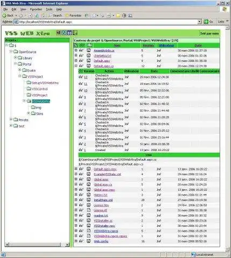
Task: Open the View menu
Action: 23,9
